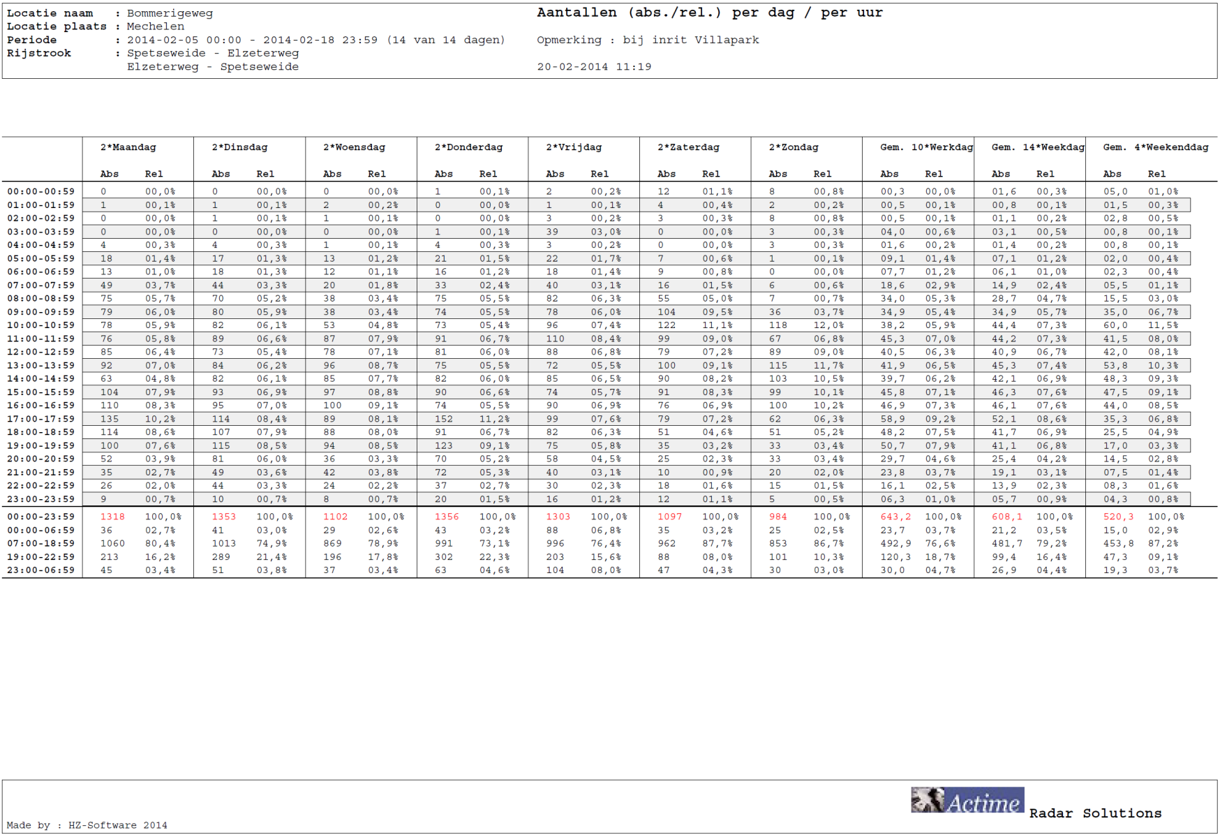Click Sunday total '984' in red
The image size is (1220, 837).
tap(778, 517)
